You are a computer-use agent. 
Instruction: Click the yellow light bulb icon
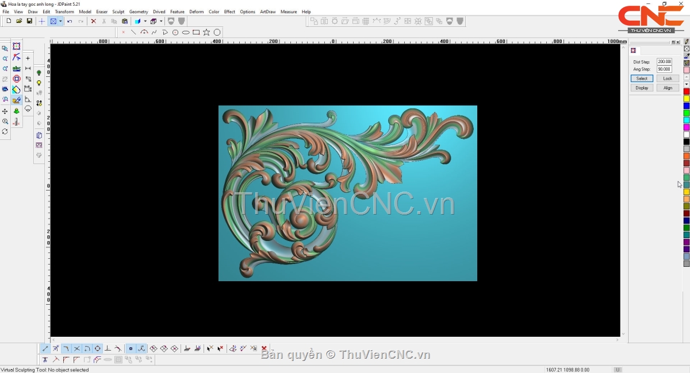(39, 83)
